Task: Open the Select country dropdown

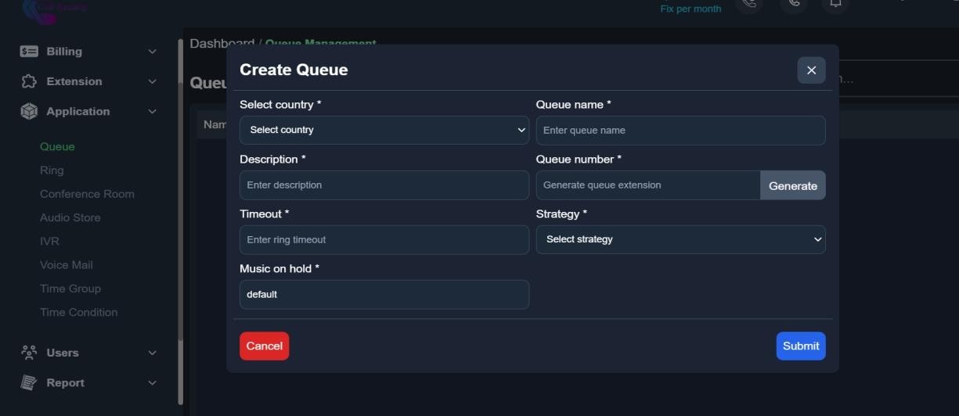Action: click(x=384, y=130)
